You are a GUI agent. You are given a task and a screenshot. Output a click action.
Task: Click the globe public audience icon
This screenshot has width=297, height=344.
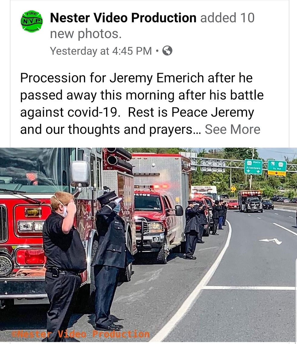click(167, 51)
